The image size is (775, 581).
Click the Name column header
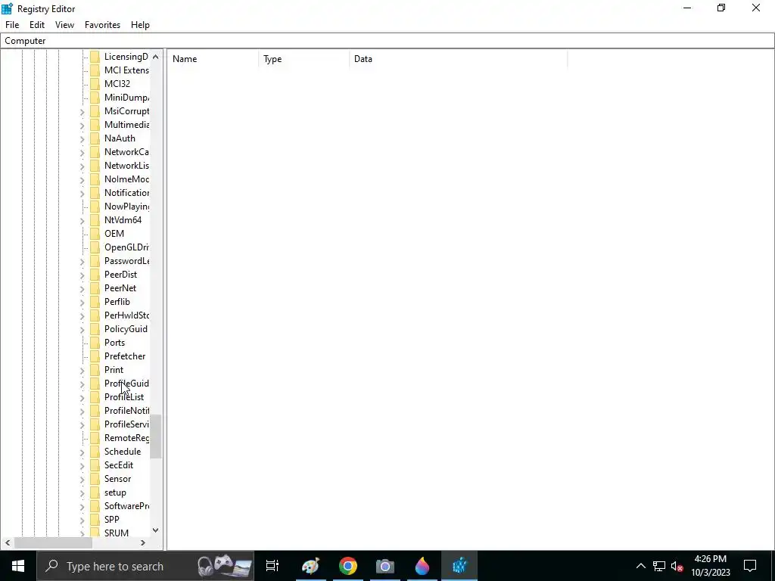pyautogui.click(x=213, y=59)
